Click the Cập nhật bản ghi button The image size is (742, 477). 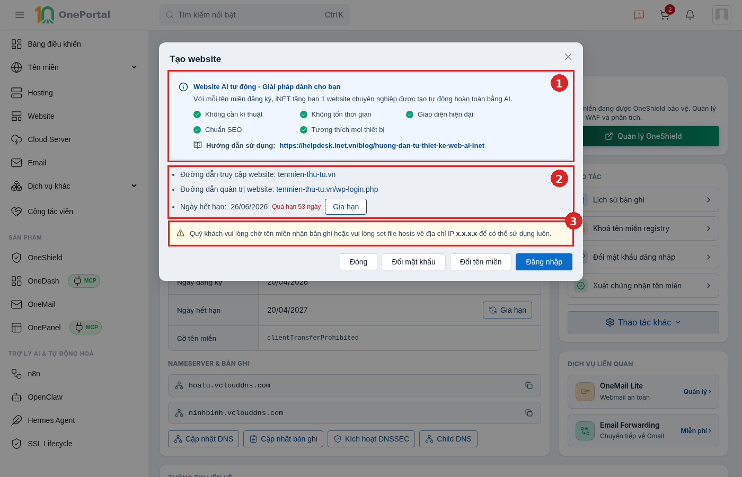point(283,439)
